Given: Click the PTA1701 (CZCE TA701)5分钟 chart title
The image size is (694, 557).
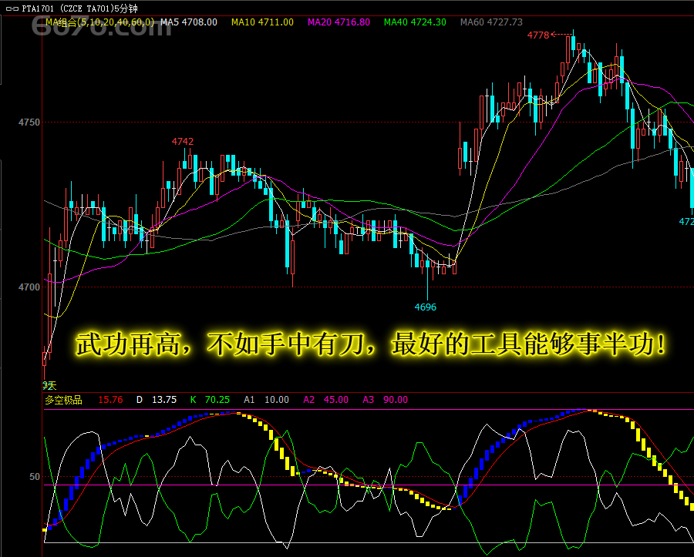Looking at the screenshot, I should point(79,8).
